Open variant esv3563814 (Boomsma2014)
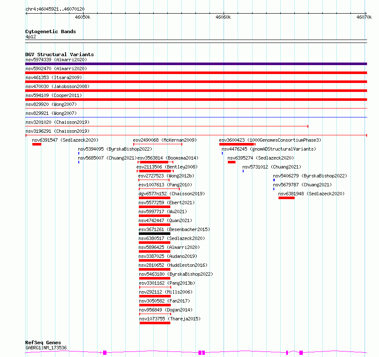 tap(168, 158)
